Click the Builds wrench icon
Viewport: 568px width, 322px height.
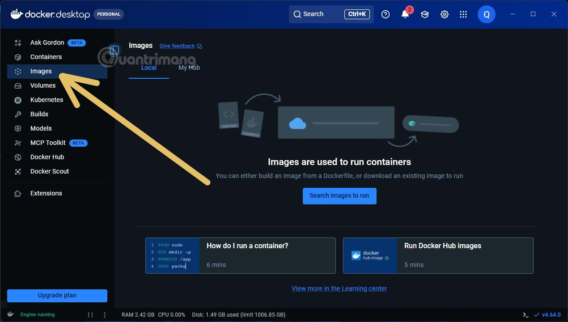click(x=18, y=114)
